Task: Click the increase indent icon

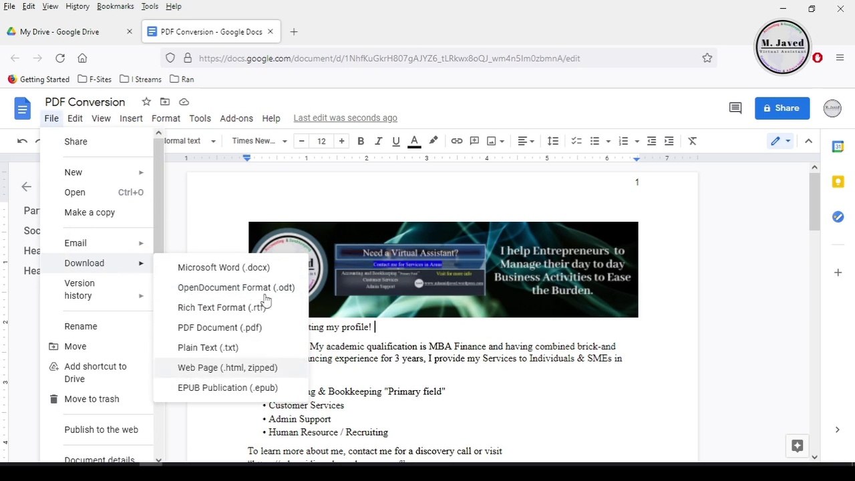Action: 669,141
